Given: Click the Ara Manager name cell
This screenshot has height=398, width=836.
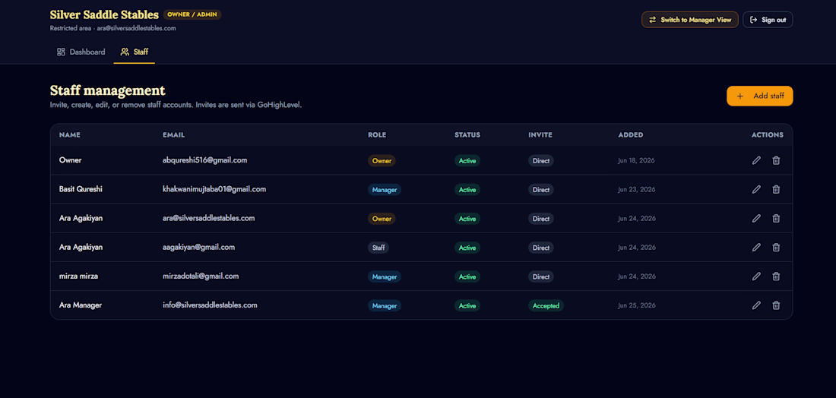Looking at the screenshot, I should (x=81, y=305).
